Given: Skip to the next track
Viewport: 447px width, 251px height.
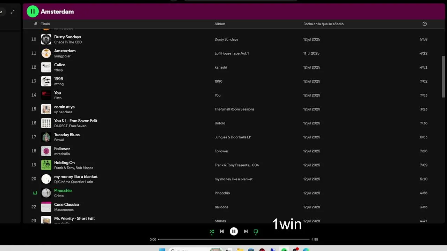Looking at the screenshot, I should click(246, 231).
